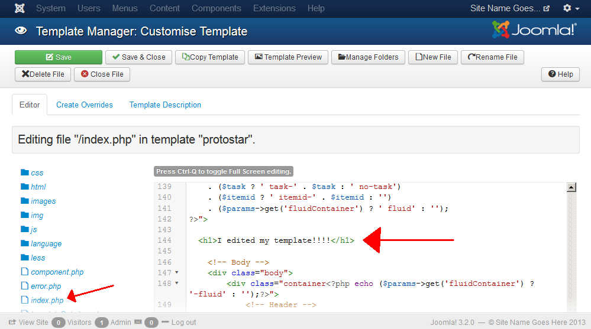Image resolution: width=591 pixels, height=329 pixels.
Task: Click the less folder icon
Action: pos(25,258)
